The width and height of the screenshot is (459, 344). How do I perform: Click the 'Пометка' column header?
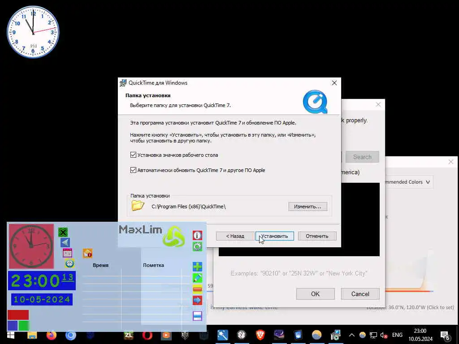pos(153,265)
